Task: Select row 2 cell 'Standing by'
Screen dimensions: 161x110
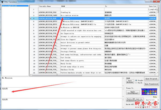Action: pyautogui.click(x=82, y=12)
